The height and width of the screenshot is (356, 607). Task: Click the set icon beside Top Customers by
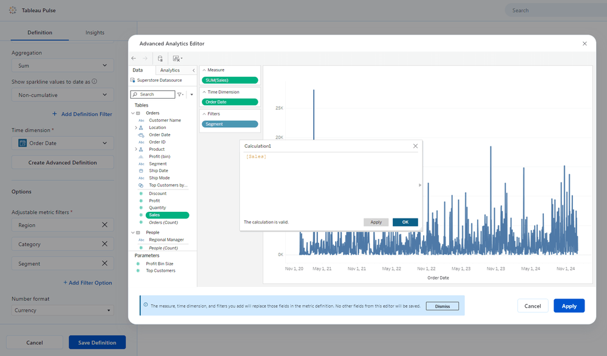pyautogui.click(x=141, y=185)
